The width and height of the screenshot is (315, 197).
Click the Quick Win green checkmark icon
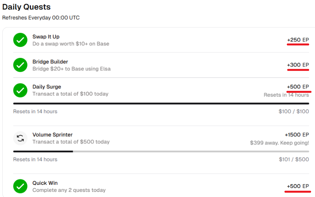click(20, 186)
